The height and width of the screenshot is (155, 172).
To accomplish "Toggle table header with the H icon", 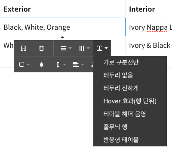I will point(23,48).
